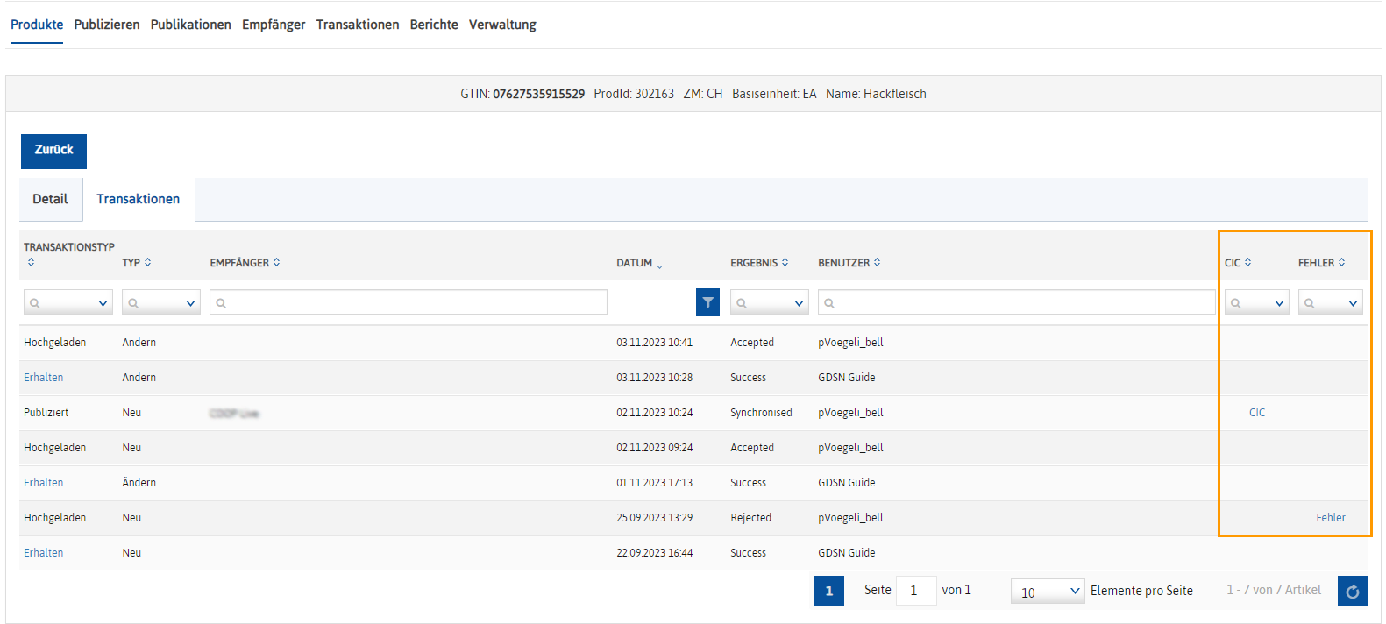The width and height of the screenshot is (1386, 624).
Task: Open the Berichte menu
Action: pos(434,25)
